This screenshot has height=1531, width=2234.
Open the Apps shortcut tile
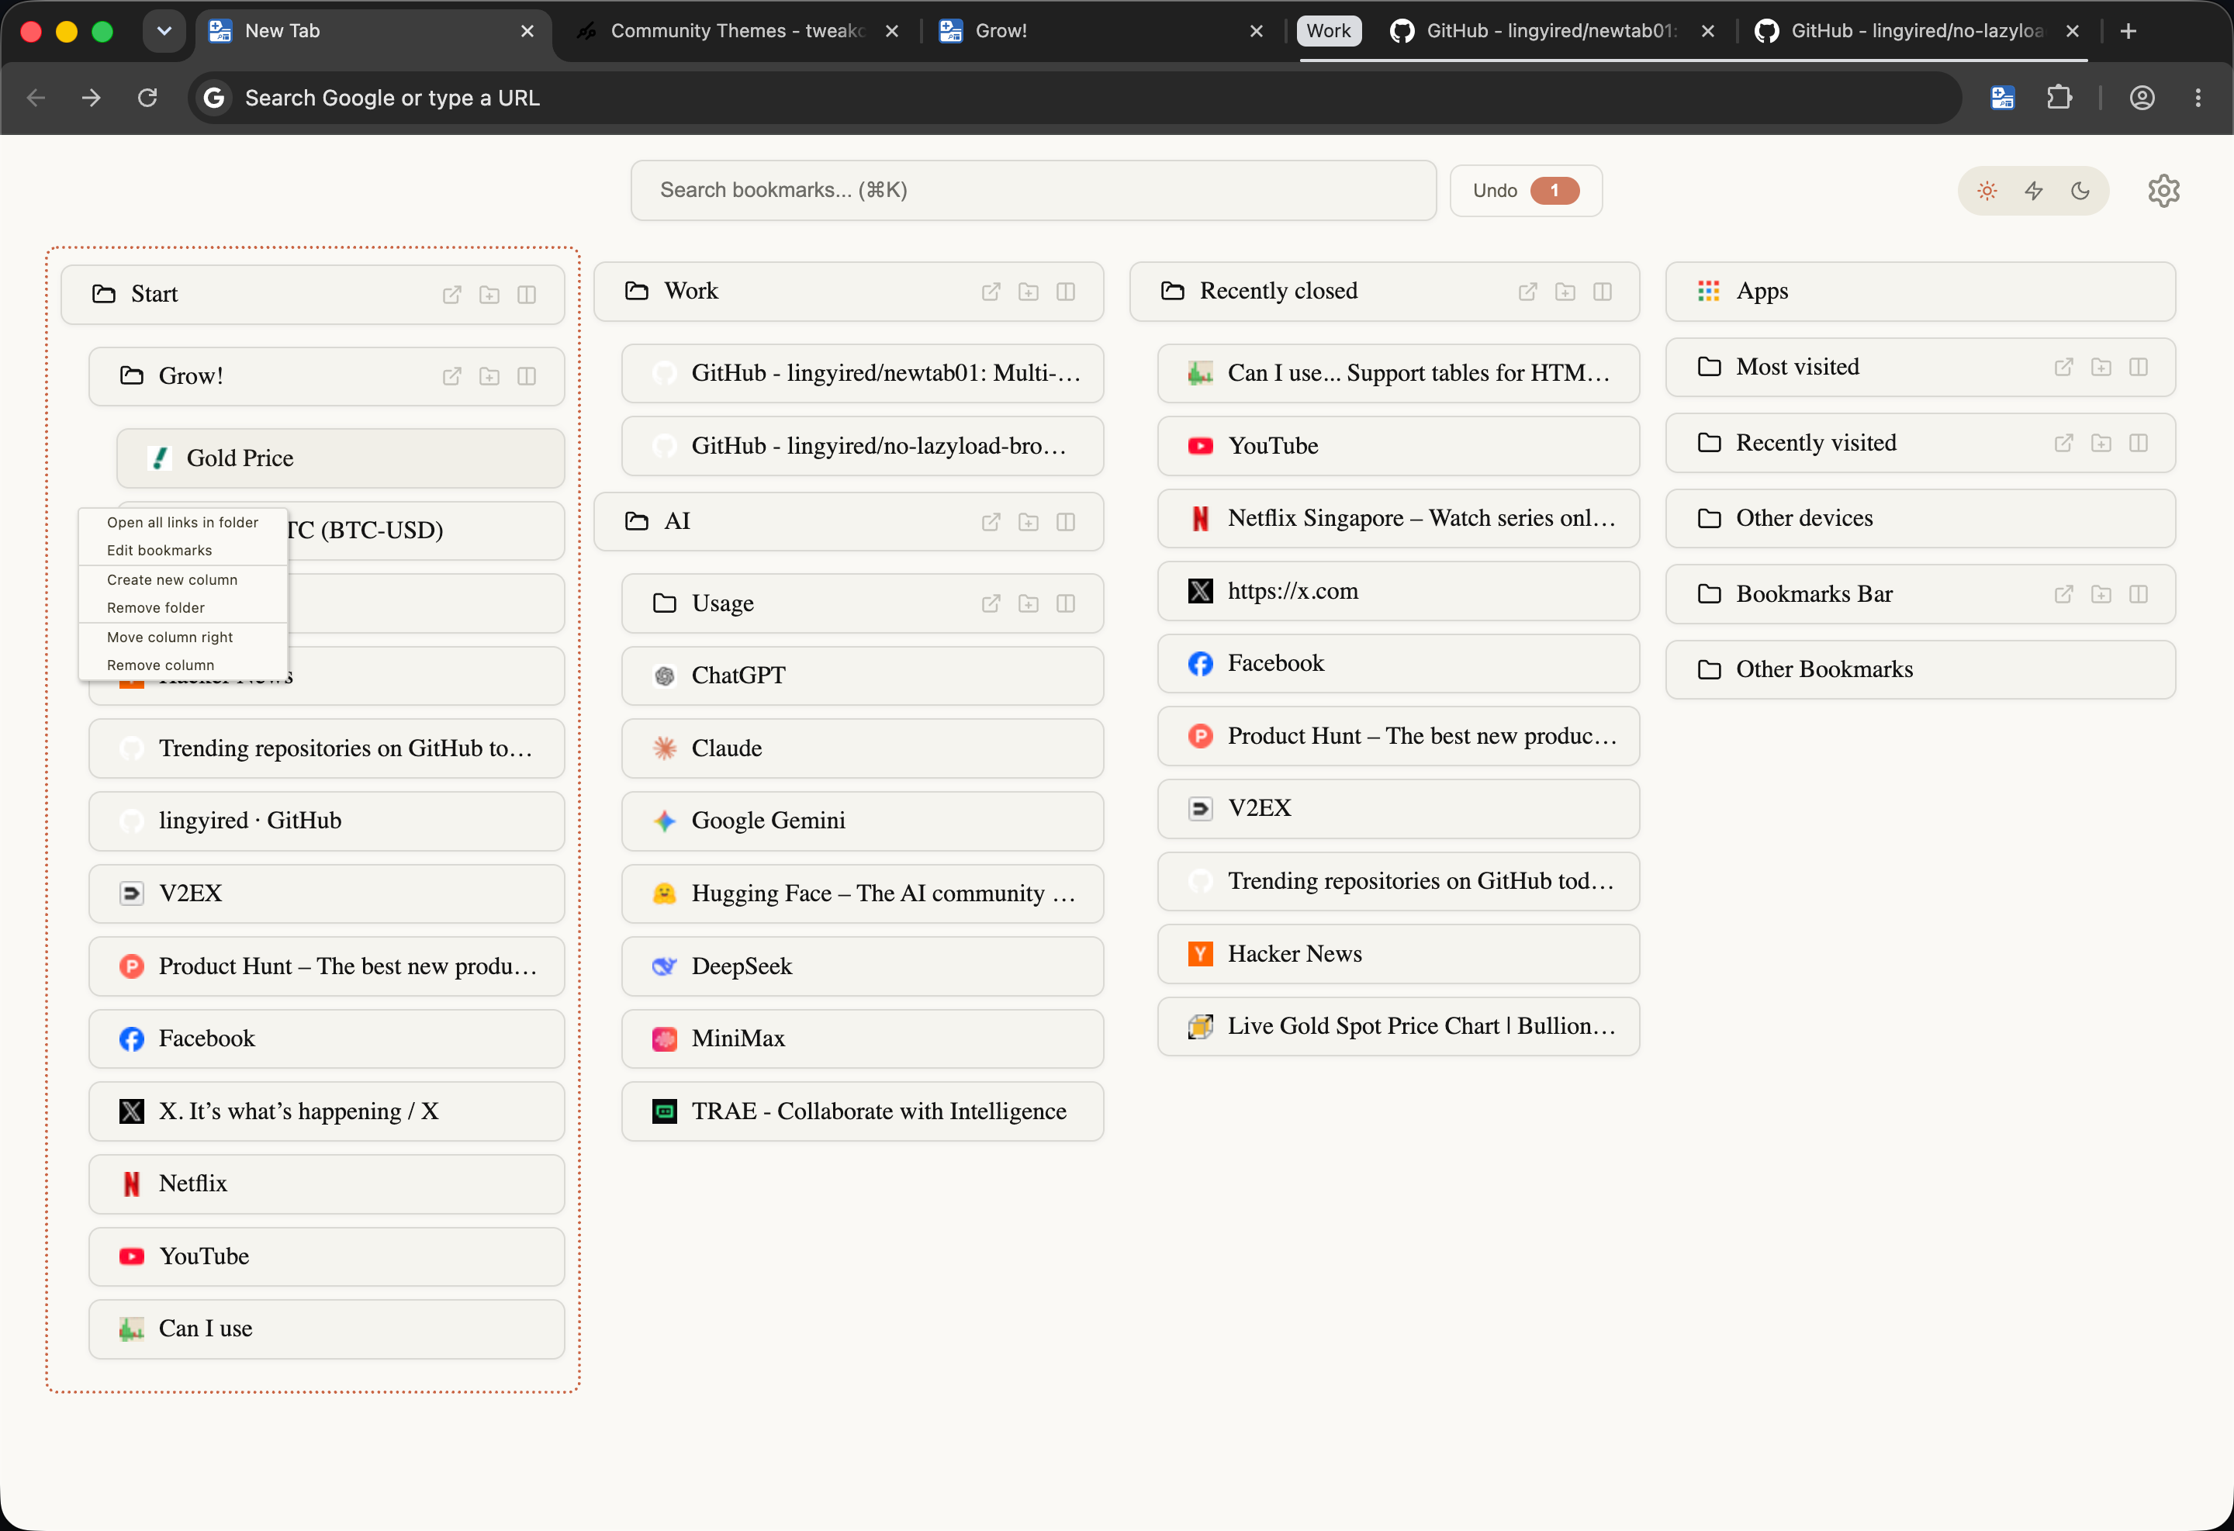(x=1921, y=292)
